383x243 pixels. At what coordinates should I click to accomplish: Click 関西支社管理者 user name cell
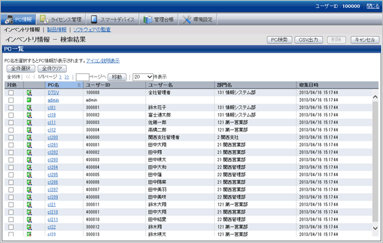click(164, 138)
